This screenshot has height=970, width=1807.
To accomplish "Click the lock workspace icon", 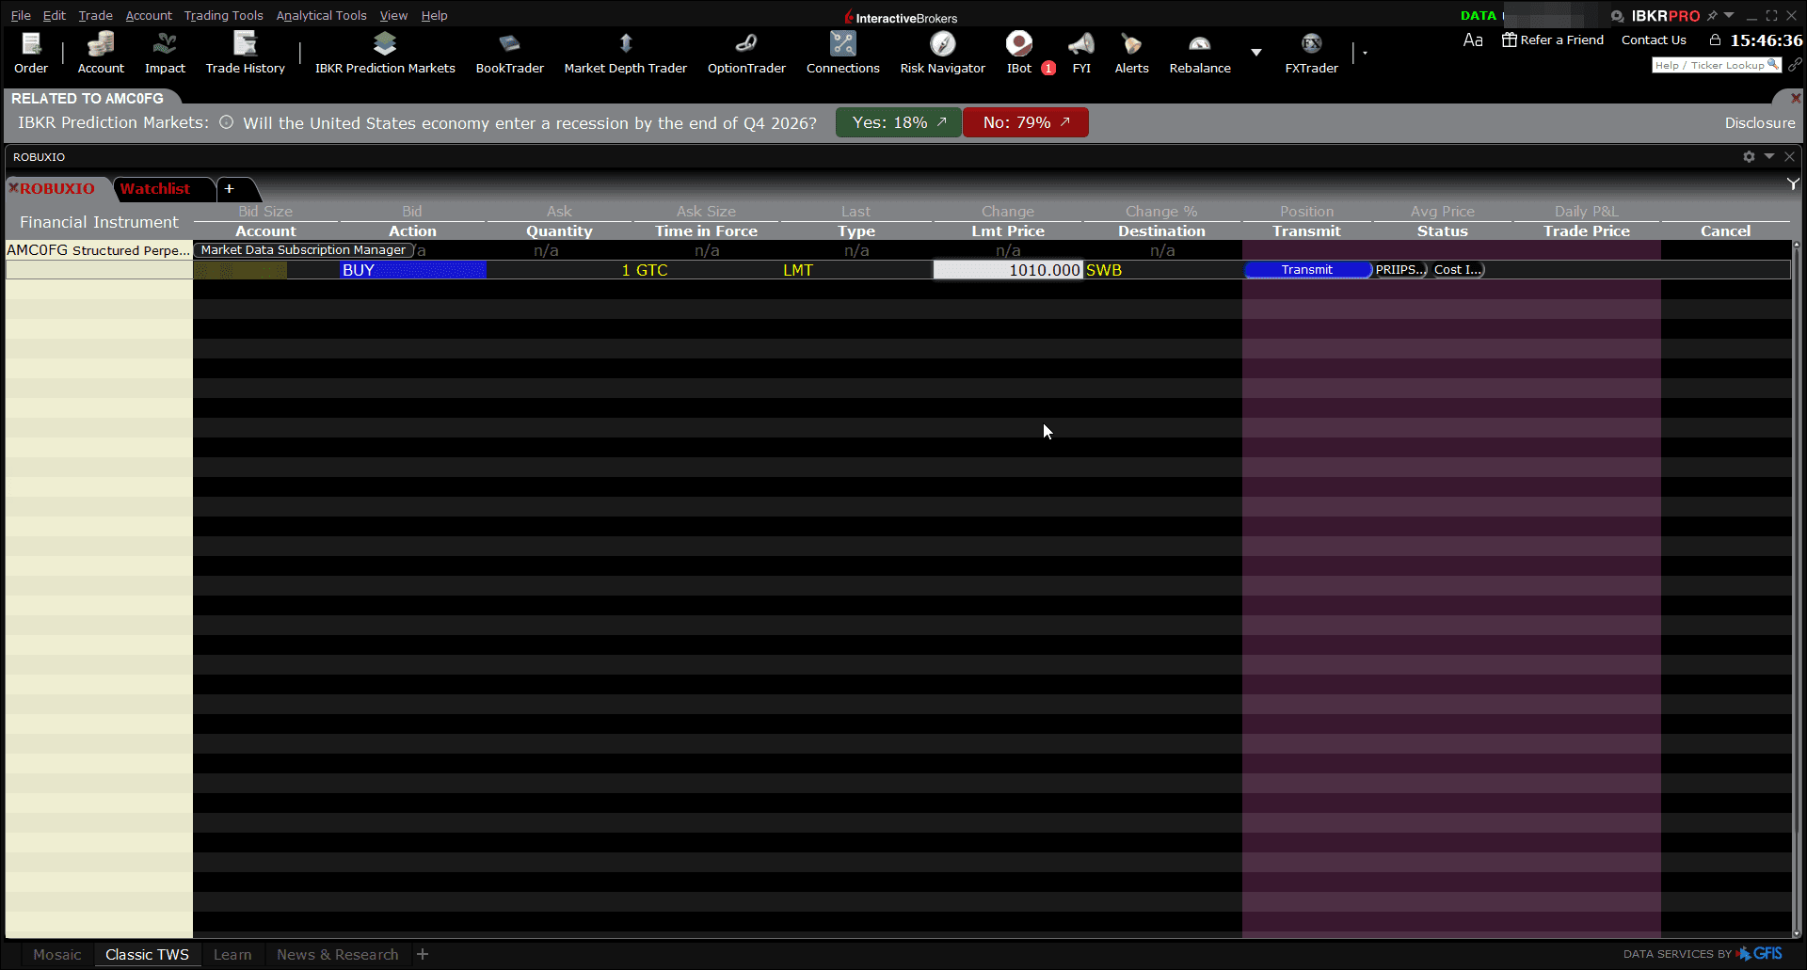I will 1715,40.
